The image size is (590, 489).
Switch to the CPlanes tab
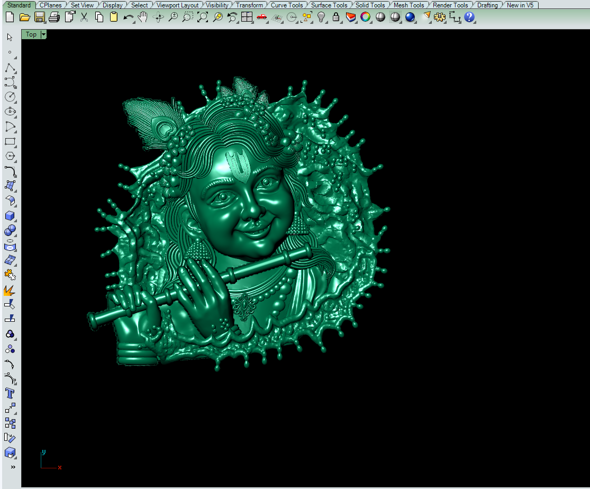pos(51,5)
